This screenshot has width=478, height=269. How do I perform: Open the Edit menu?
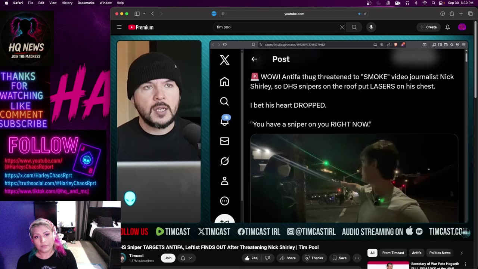tap(41, 3)
